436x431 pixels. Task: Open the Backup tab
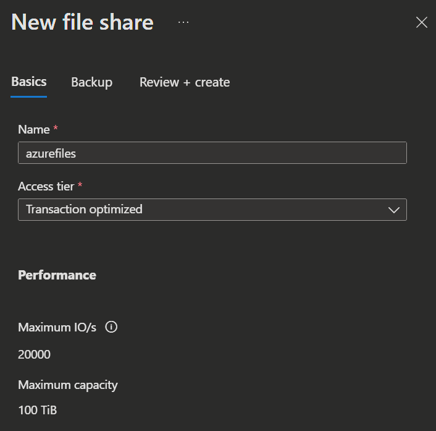pos(91,82)
